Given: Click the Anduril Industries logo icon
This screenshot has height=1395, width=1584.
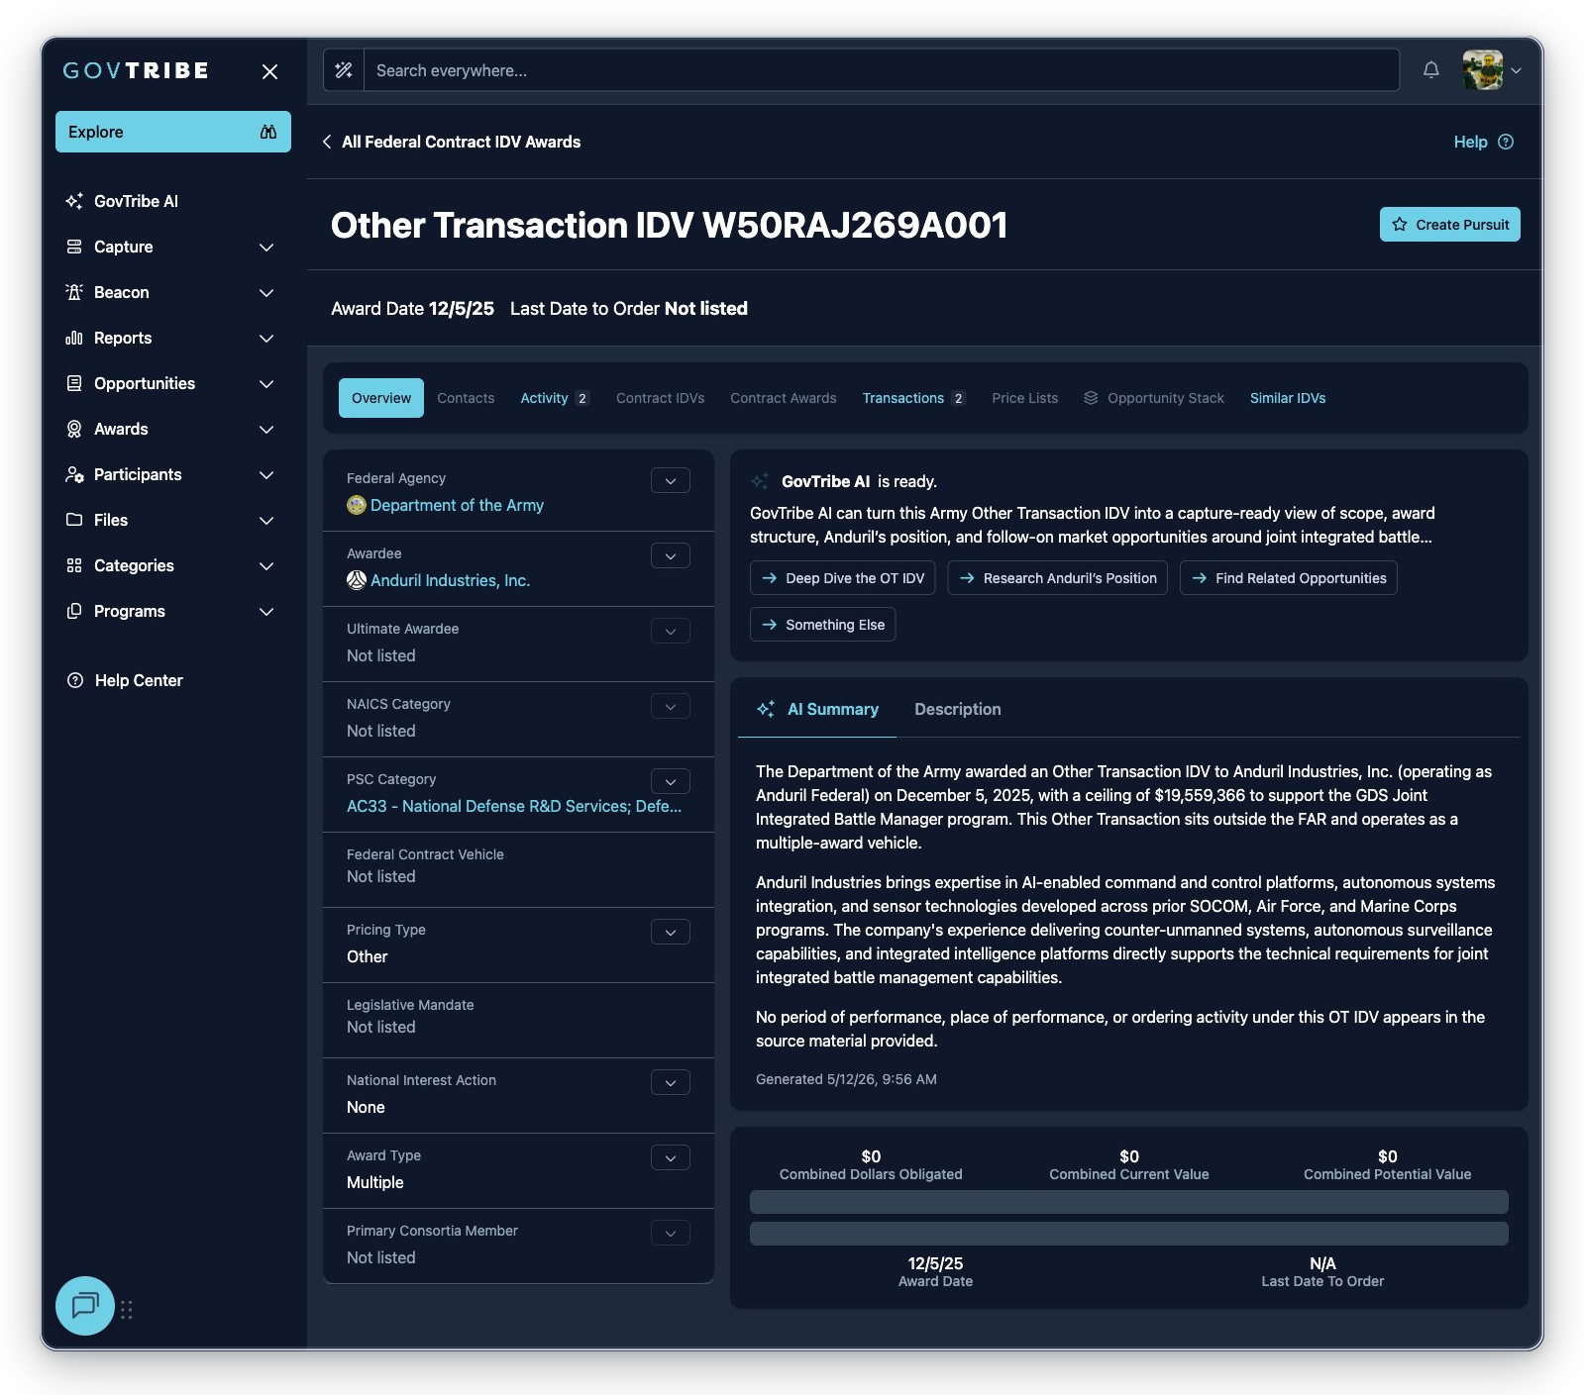Looking at the screenshot, I should (357, 580).
